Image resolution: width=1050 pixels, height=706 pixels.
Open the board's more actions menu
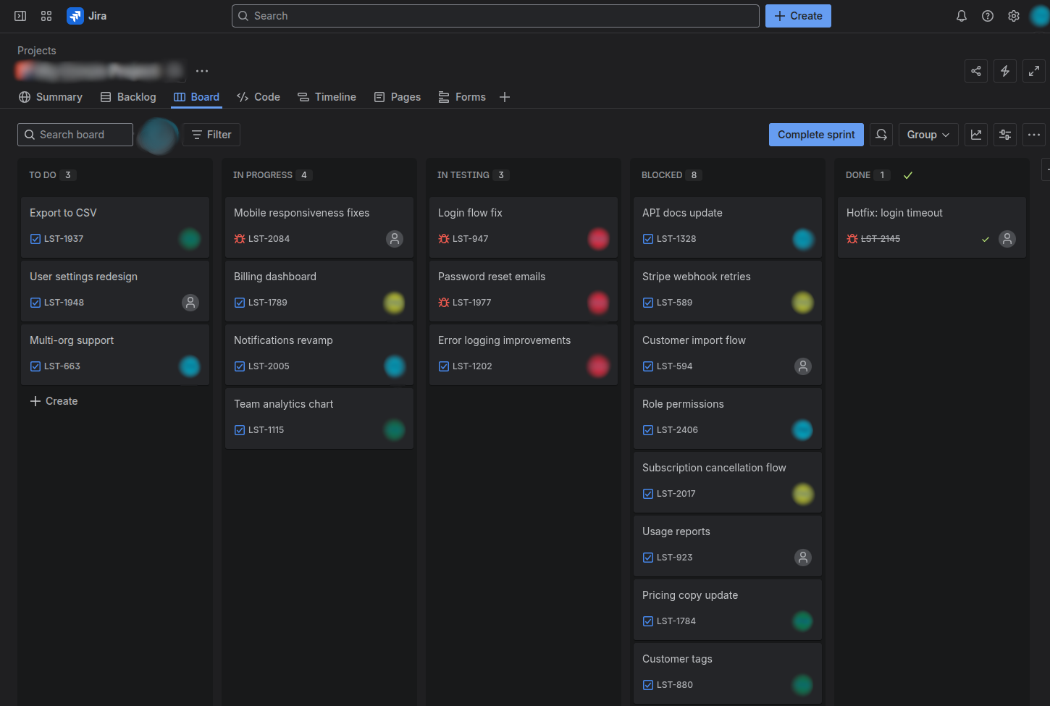click(1033, 134)
